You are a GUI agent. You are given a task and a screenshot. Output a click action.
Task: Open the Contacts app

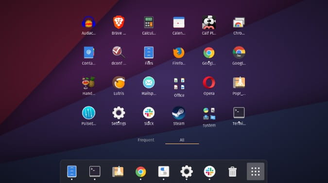tap(88, 53)
